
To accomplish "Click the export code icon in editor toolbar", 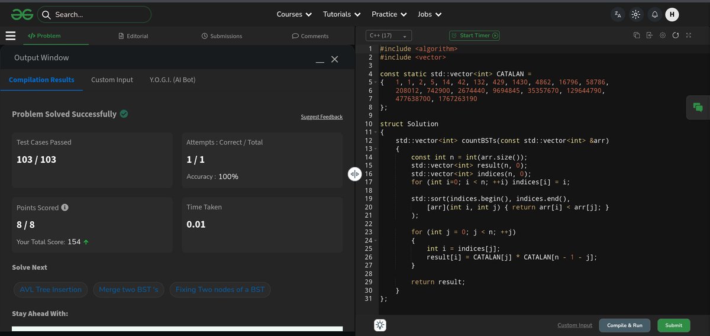I will point(650,35).
